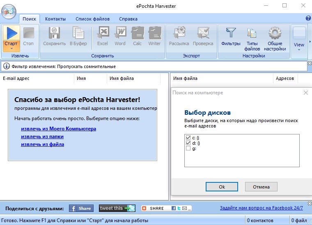This screenshot has width=312, height=225.
Task: Click the filter info icon
Action: 7,66
